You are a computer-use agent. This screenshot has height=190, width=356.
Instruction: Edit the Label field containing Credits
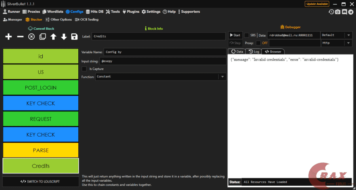(x=159, y=36)
